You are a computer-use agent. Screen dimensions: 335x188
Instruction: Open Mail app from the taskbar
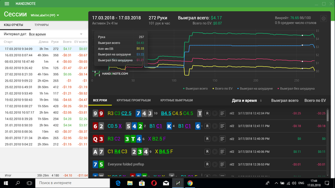[166, 183]
